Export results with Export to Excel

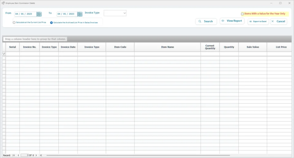tap(258, 21)
